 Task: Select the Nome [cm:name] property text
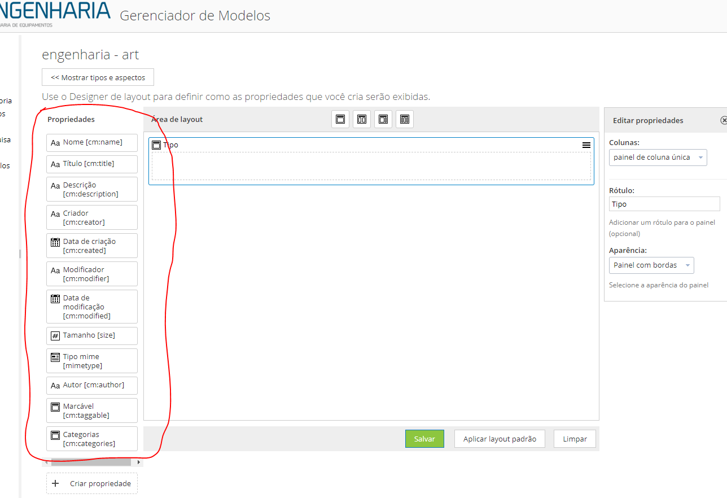pyautogui.click(x=93, y=142)
